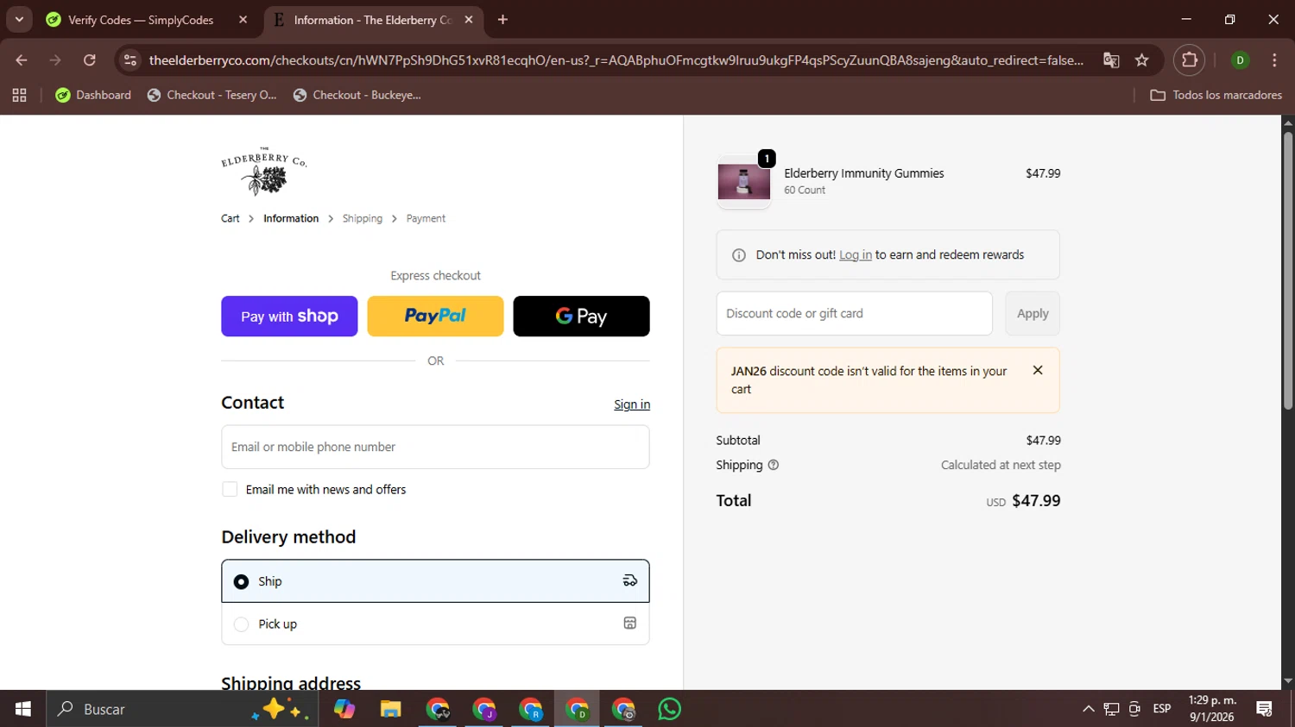Select Pick up delivery method
The image size is (1295, 727).
click(435, 624)
